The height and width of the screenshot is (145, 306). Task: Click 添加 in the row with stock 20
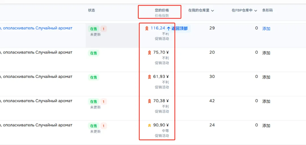[x=266, y=53]
